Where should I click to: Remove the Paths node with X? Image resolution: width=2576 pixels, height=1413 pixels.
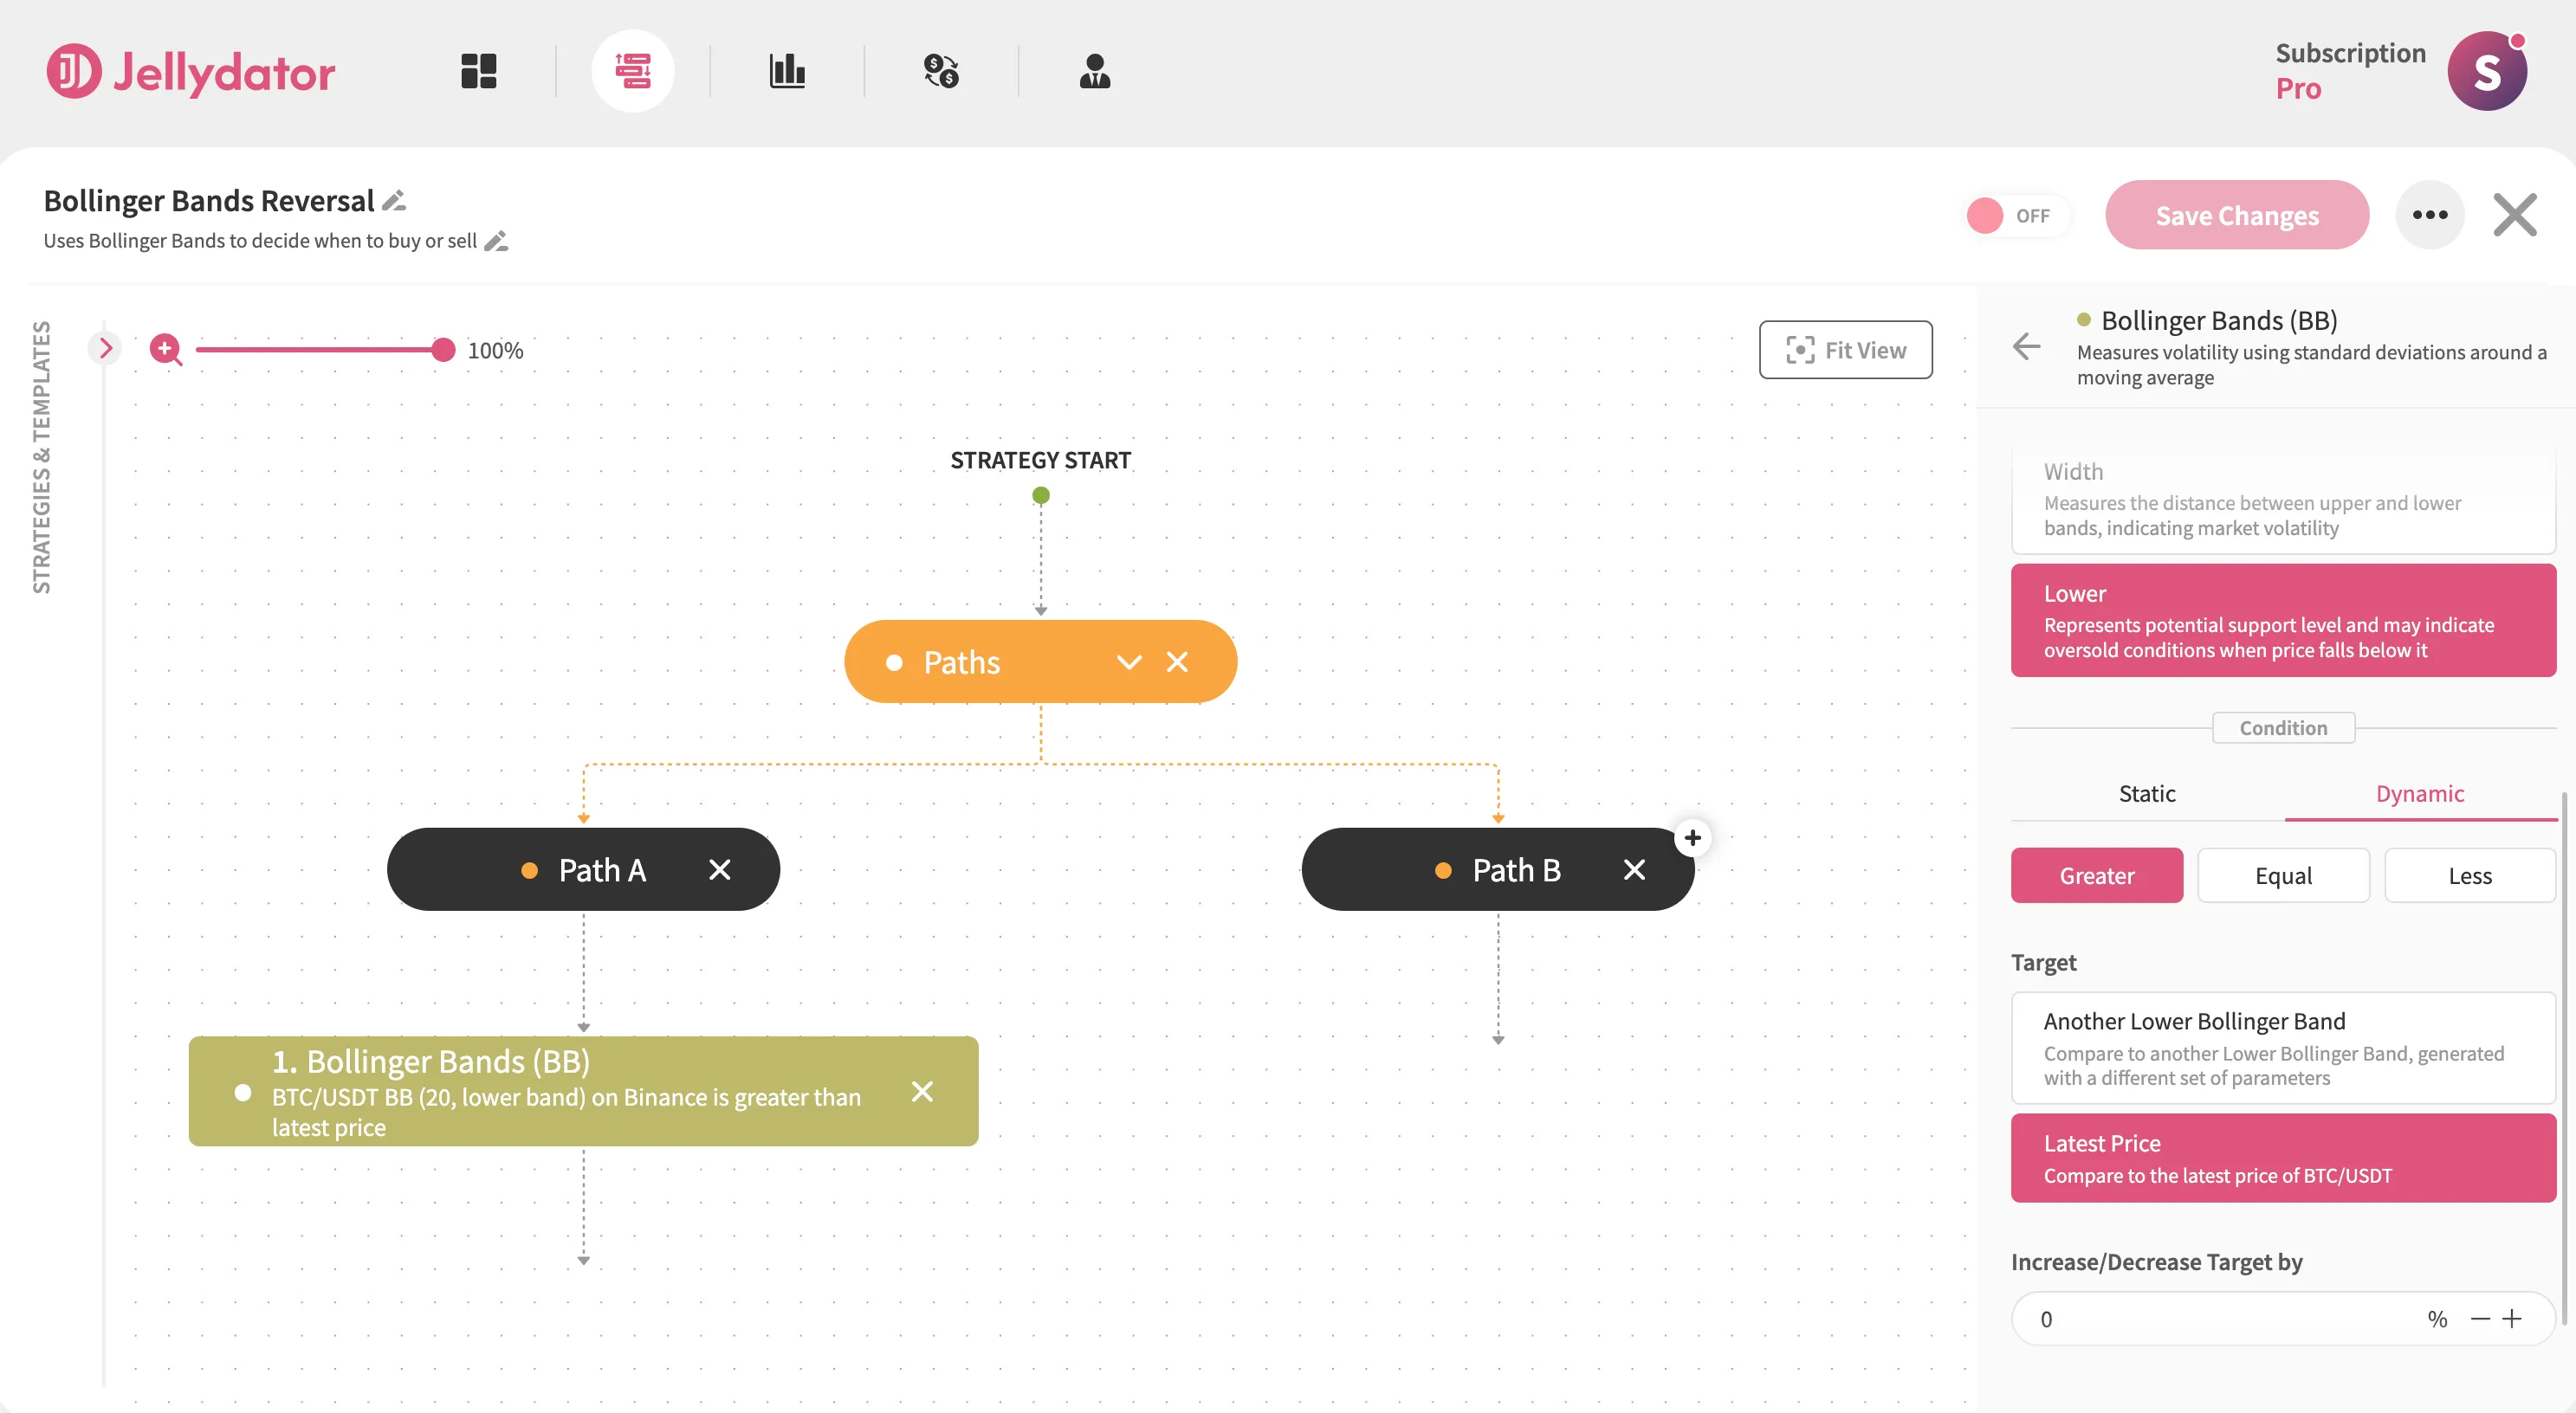pyautogui.click(x=1177, y=661)
